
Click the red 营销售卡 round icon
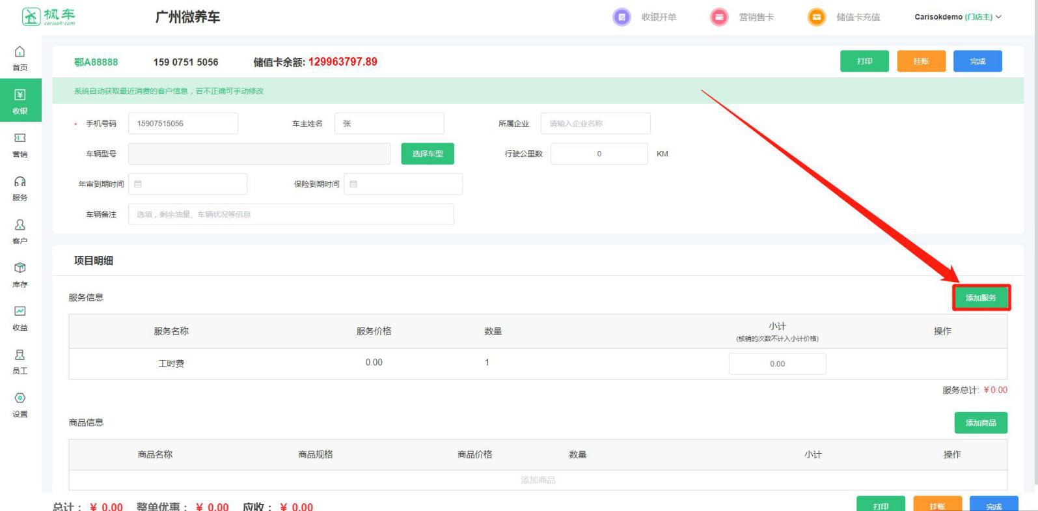pyautogui.click(x=719, y=17)
